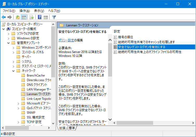196x137 pixels.
Task: Click the Back arrow toolbar icon
Action: pyautogui.click(x=4, y=17)
